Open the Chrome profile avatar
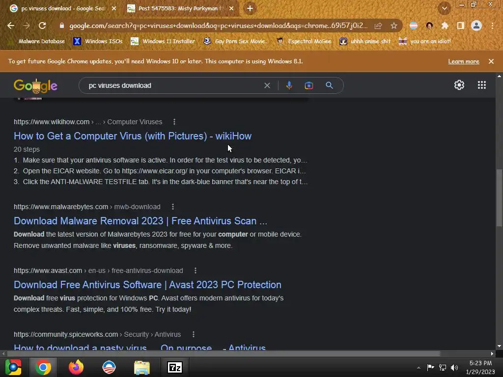Viewport: 503px width, 377px height. click(x=476, y=26)
